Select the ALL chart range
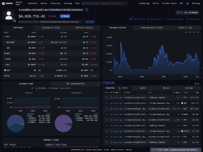The height and width of the screenshot is (152, 203). [198, 32]
